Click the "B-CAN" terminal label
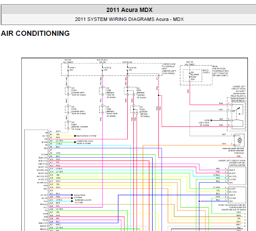The width and height of the screenshot is (256, 231). (44, 142)
